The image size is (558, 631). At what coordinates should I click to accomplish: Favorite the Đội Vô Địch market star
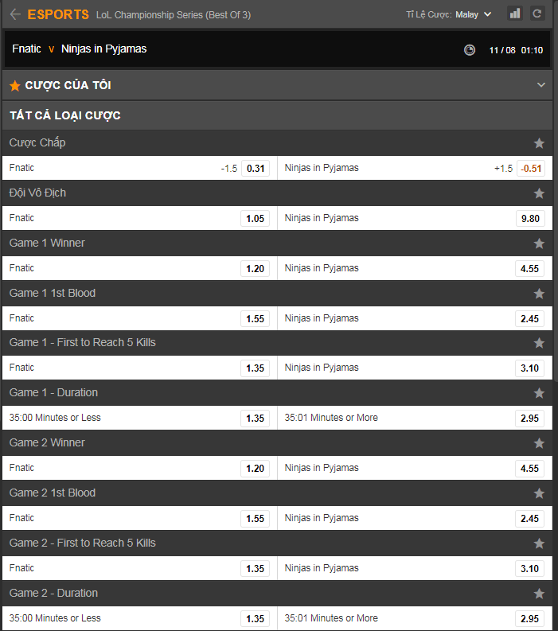pyautogui.click(x=539, y=193)
